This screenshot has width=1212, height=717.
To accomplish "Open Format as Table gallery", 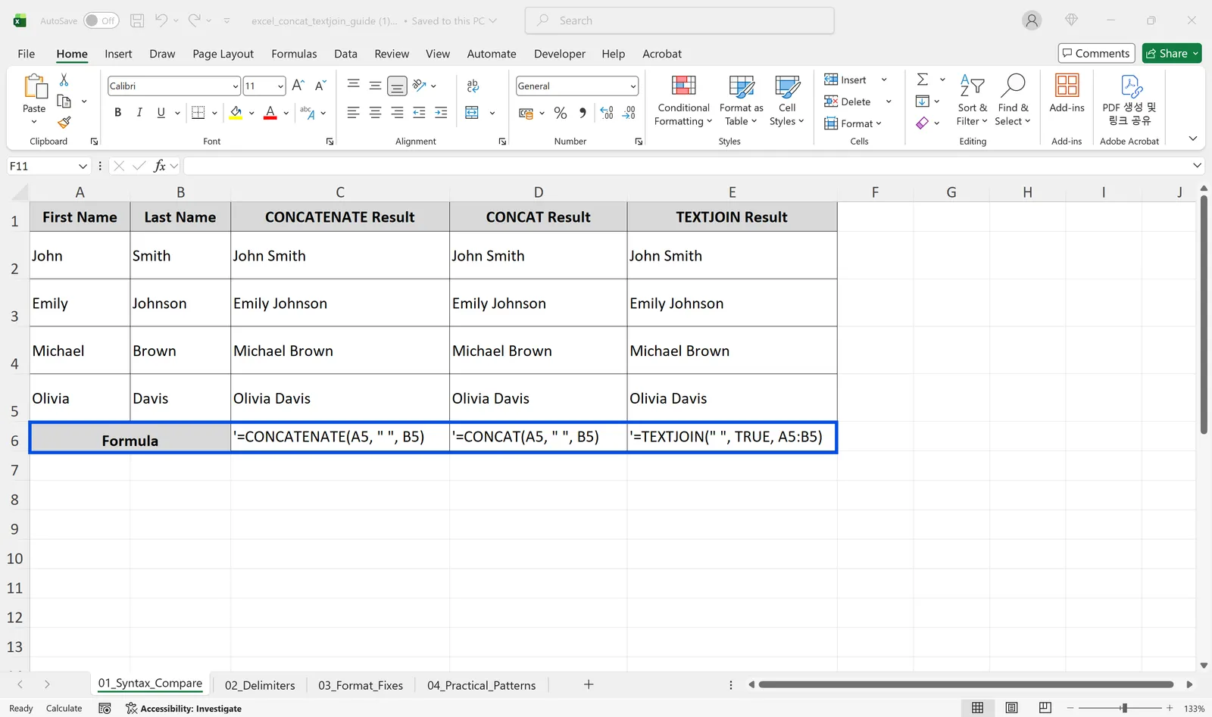I will (x=741, y=101).
